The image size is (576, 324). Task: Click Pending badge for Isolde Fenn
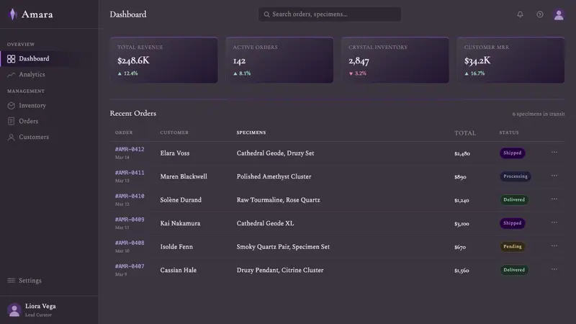click(x=512, y=246)
